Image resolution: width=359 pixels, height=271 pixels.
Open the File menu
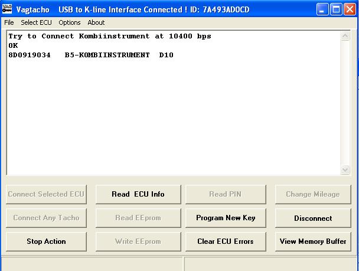(9, 22)
